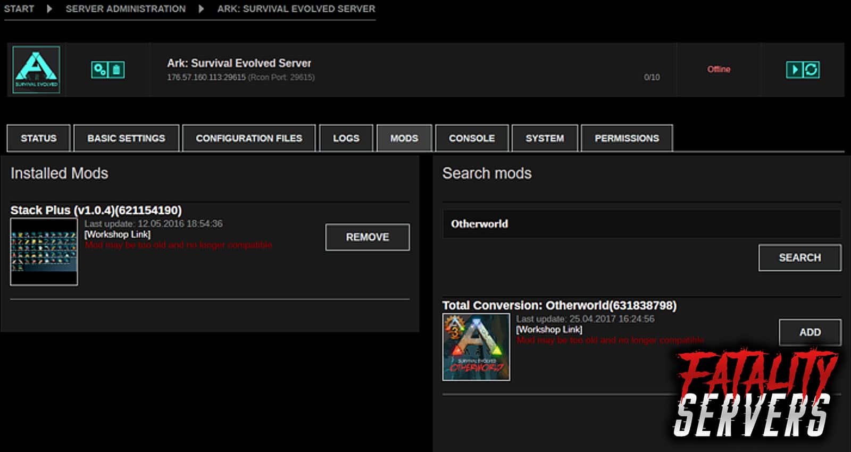This screenshot has height=452, width=851.
Task: Focus the mod search field containing Otherworld
Action: coord(641,224)
